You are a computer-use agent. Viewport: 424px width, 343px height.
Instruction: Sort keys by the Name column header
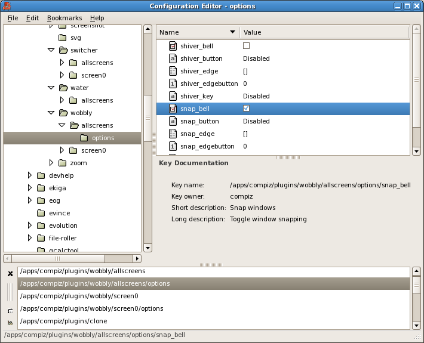(x=198, y=32)
